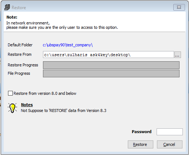Click the Password label

point(142,132)
